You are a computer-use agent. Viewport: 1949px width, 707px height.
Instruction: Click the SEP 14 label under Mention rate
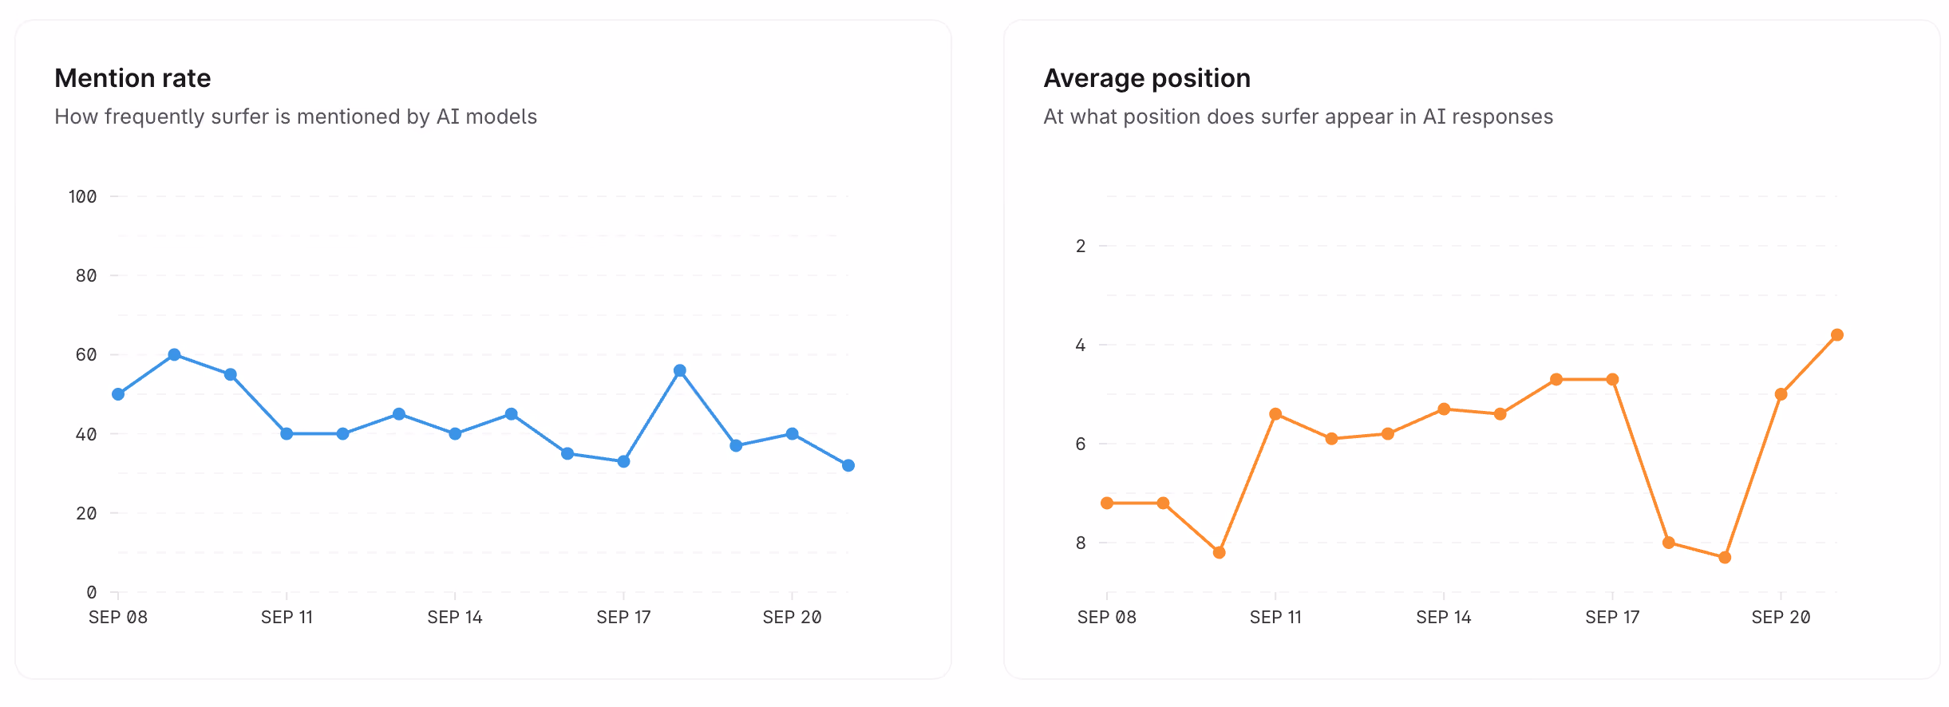point(455,617)
